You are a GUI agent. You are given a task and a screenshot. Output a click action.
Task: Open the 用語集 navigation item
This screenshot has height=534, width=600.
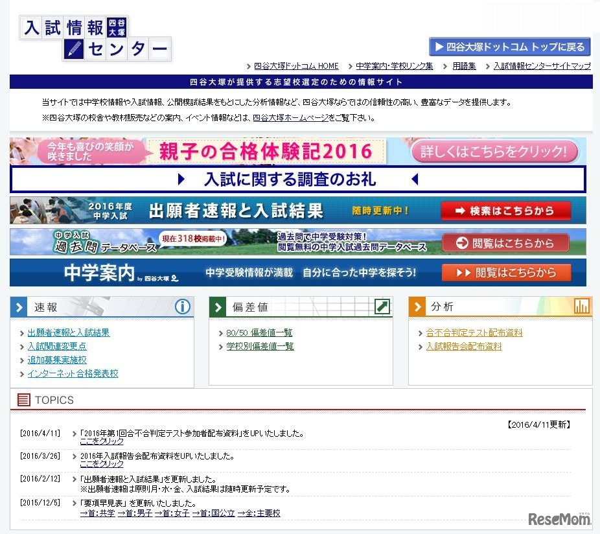click(x=463, y=65)
